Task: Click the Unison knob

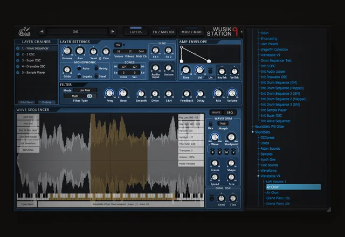Action: 169,68
